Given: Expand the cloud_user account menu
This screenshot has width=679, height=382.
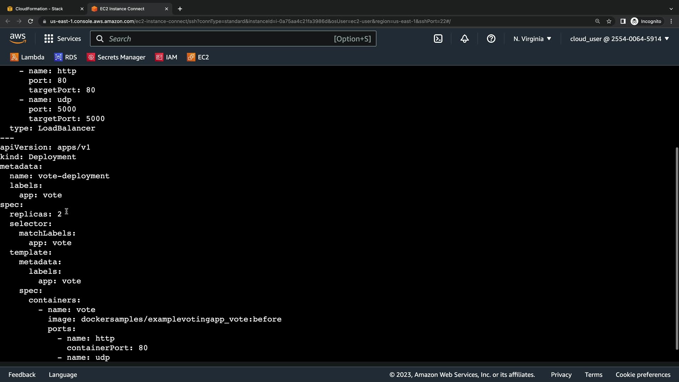Looking at the screenshot, I should coord(619,39).
